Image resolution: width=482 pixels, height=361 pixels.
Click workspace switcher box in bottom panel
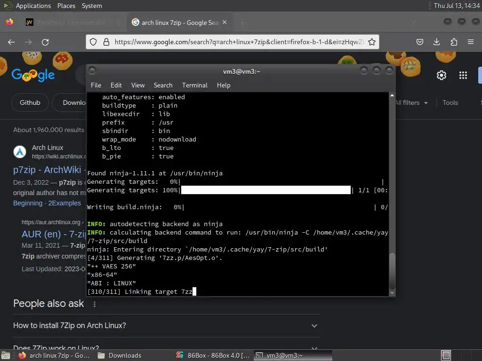click(446, 355)
